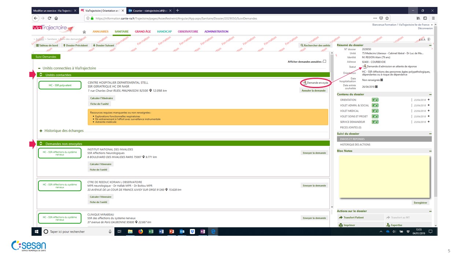Click inside the yellow Bloc Notes area
Screen dimensions: 469x264
(384, 176)
